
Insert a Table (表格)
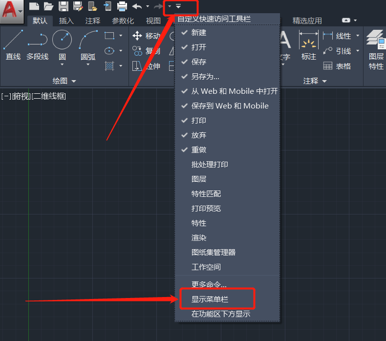click(x=337, y=66)
